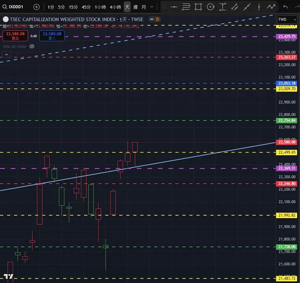Click the green 22,754.84 price label
The width and height of the screenshot is (300, 283).
click(x=287, y=120)
